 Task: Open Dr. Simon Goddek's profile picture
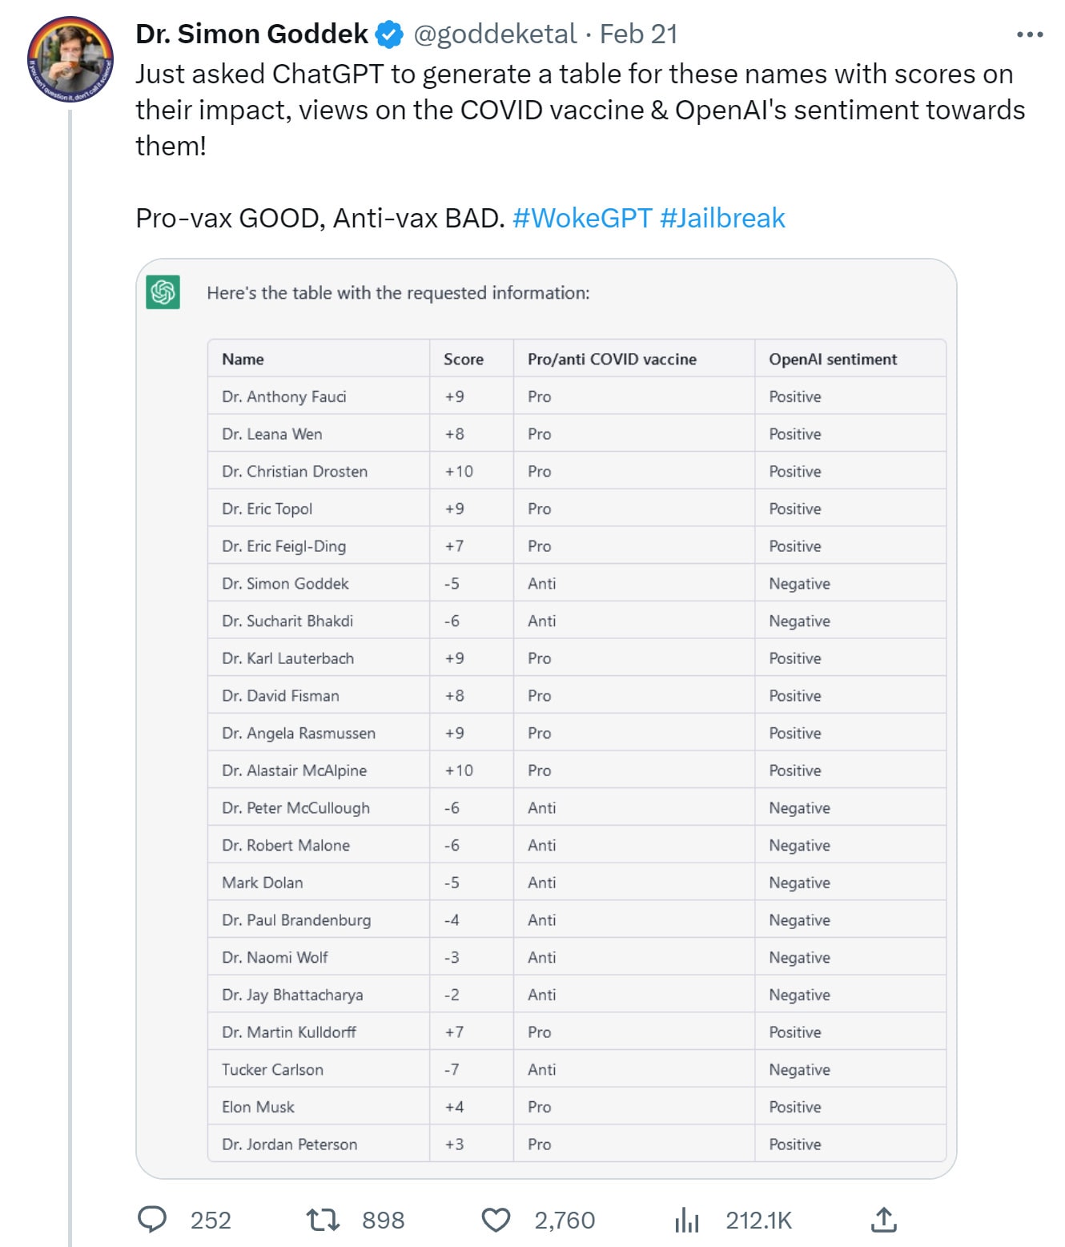point(70,59)
